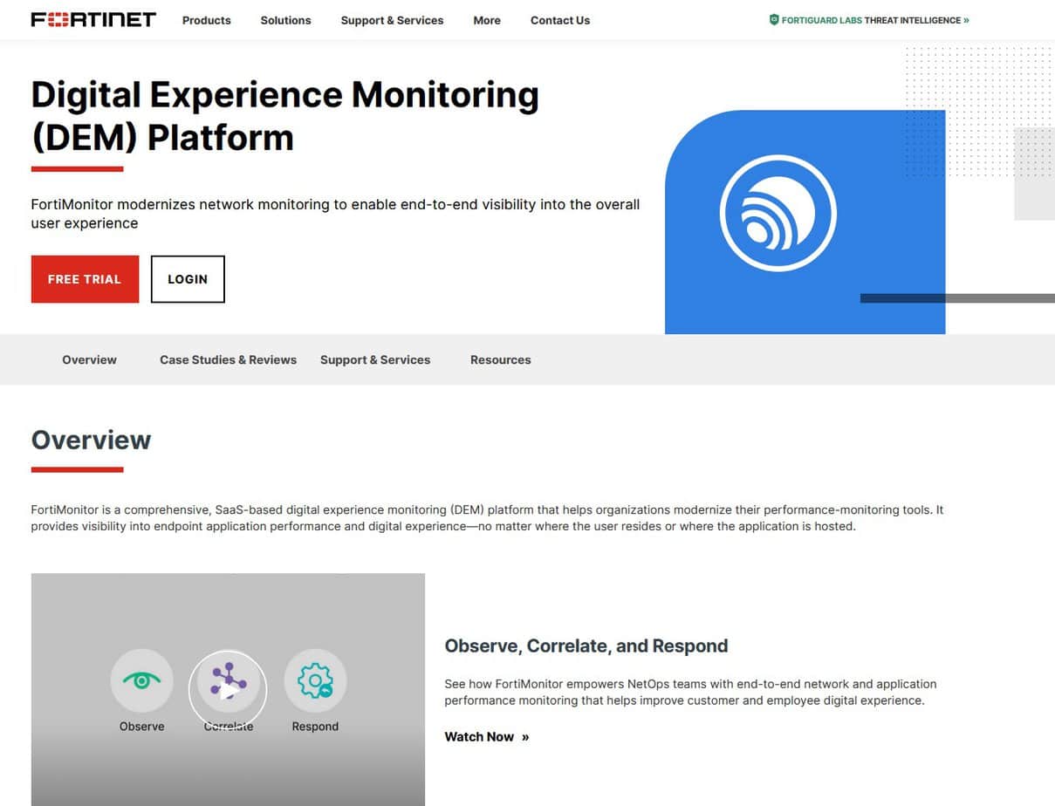Viewport: 1055px width, 806px height.
Task: Switch to the Overview tab
Action: pos(89,359)
